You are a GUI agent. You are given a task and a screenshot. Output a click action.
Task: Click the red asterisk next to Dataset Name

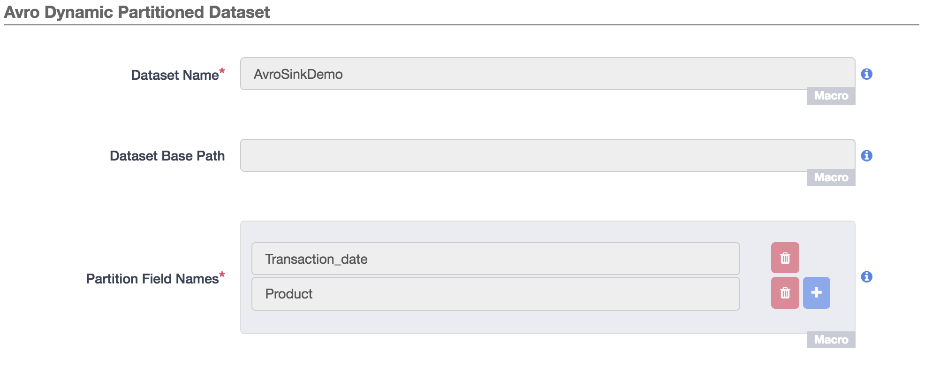pyautogui.click(x=222, y=71)
